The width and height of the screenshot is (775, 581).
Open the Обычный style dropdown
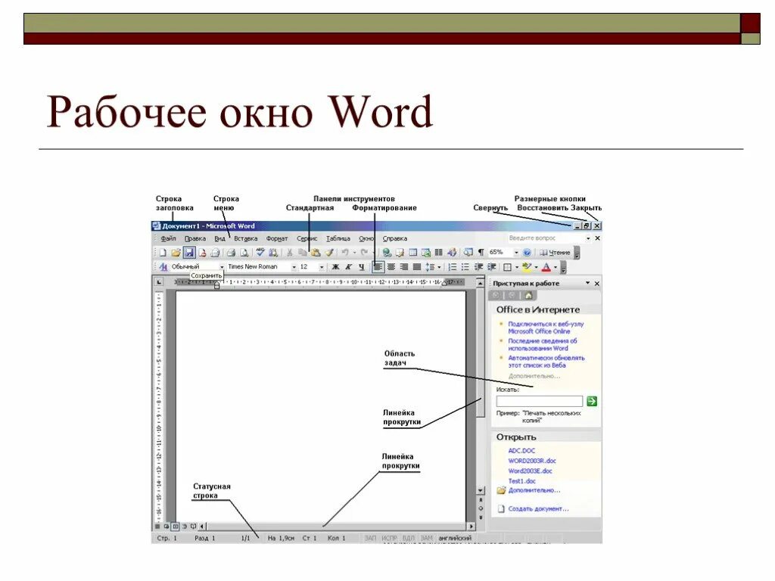(x=222, y=267)
